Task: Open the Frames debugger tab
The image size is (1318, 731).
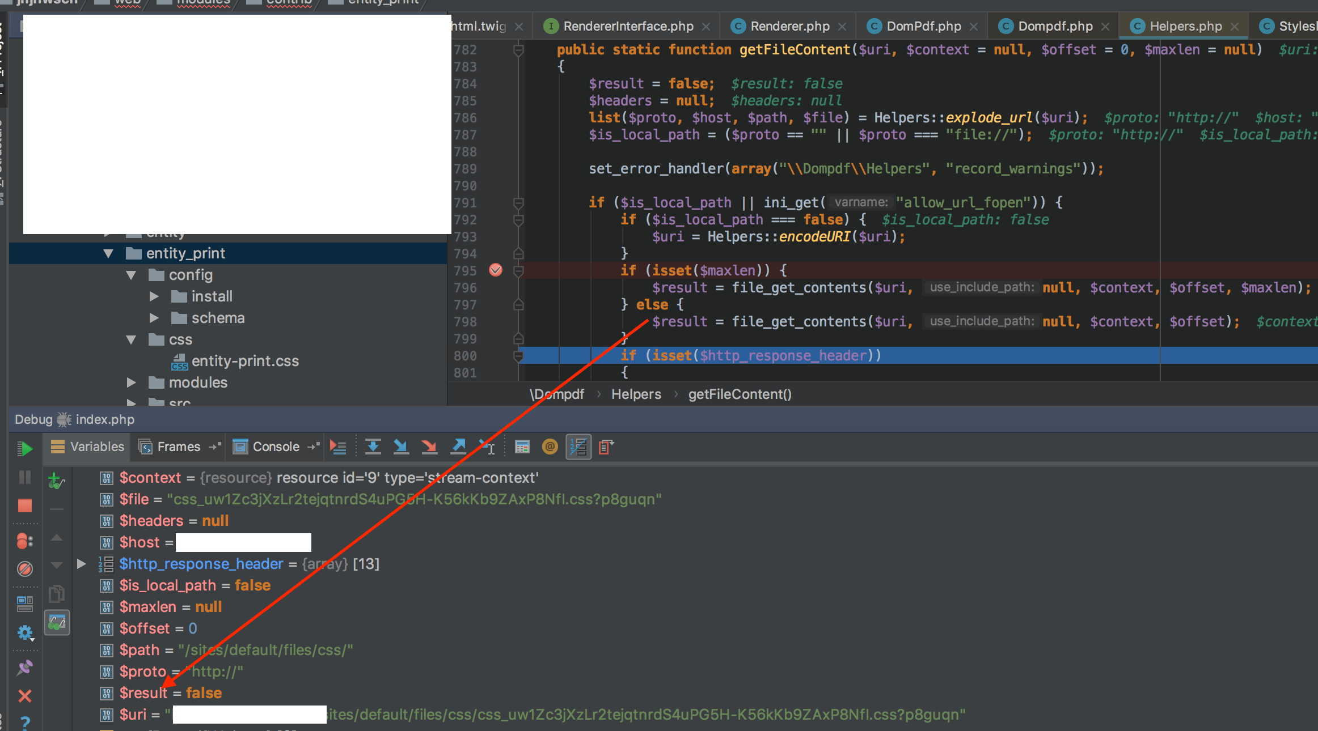Action: click(x=178, y=447)
